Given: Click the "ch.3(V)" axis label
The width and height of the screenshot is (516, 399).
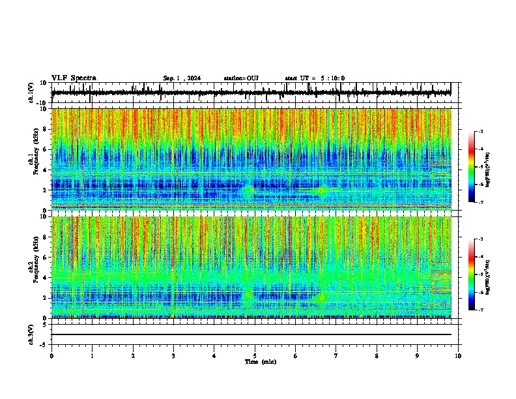Looking at the screenshot, I should (31, 334).
